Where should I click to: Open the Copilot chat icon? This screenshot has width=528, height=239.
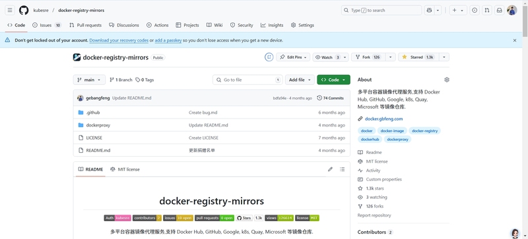click(429, 11)
